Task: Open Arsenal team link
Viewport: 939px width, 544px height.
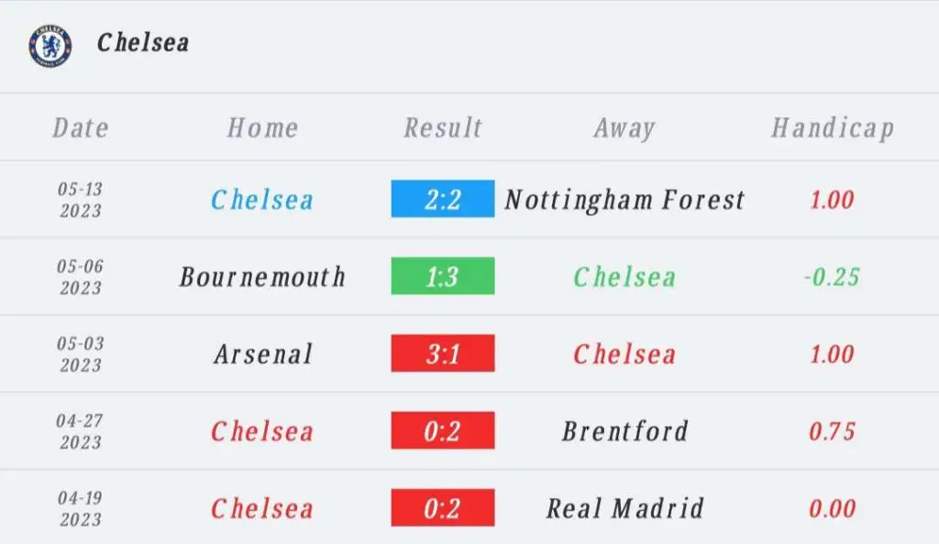Action: click(263, 354)
